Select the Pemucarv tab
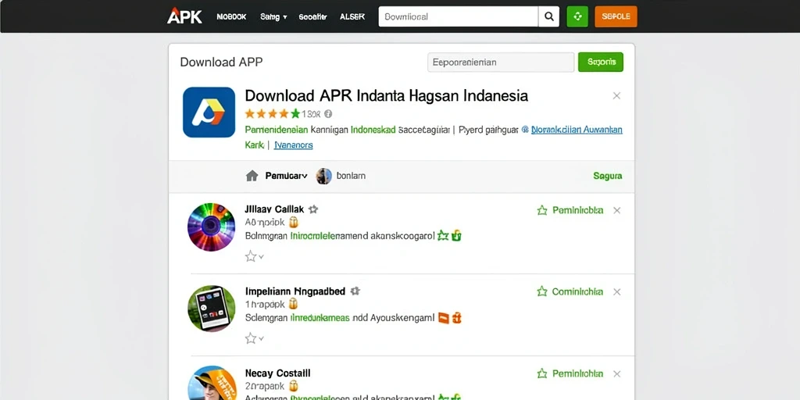 point(286,176)
